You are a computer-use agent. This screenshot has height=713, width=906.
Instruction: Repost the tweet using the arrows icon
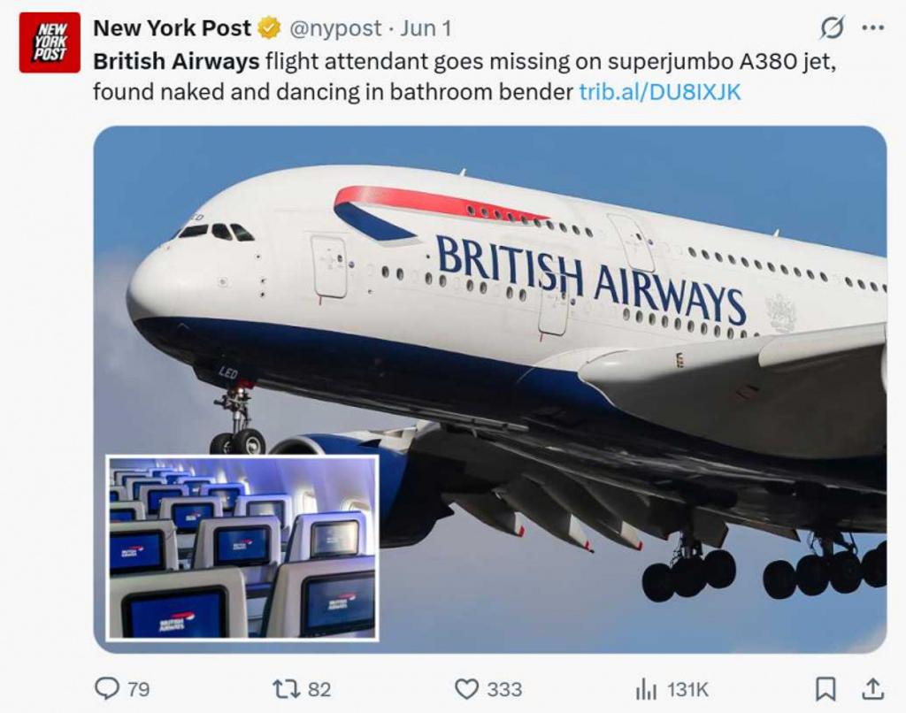[x=286, y=688]
